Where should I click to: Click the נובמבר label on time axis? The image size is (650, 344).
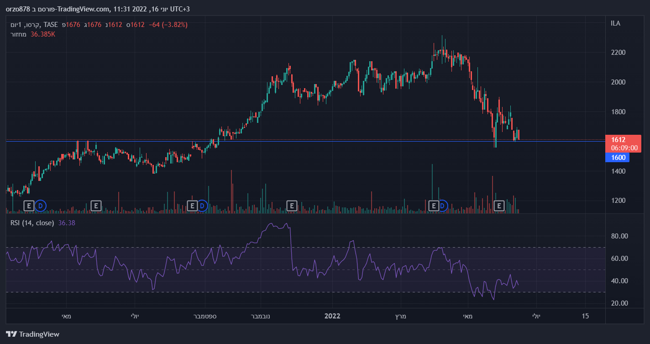260,316
